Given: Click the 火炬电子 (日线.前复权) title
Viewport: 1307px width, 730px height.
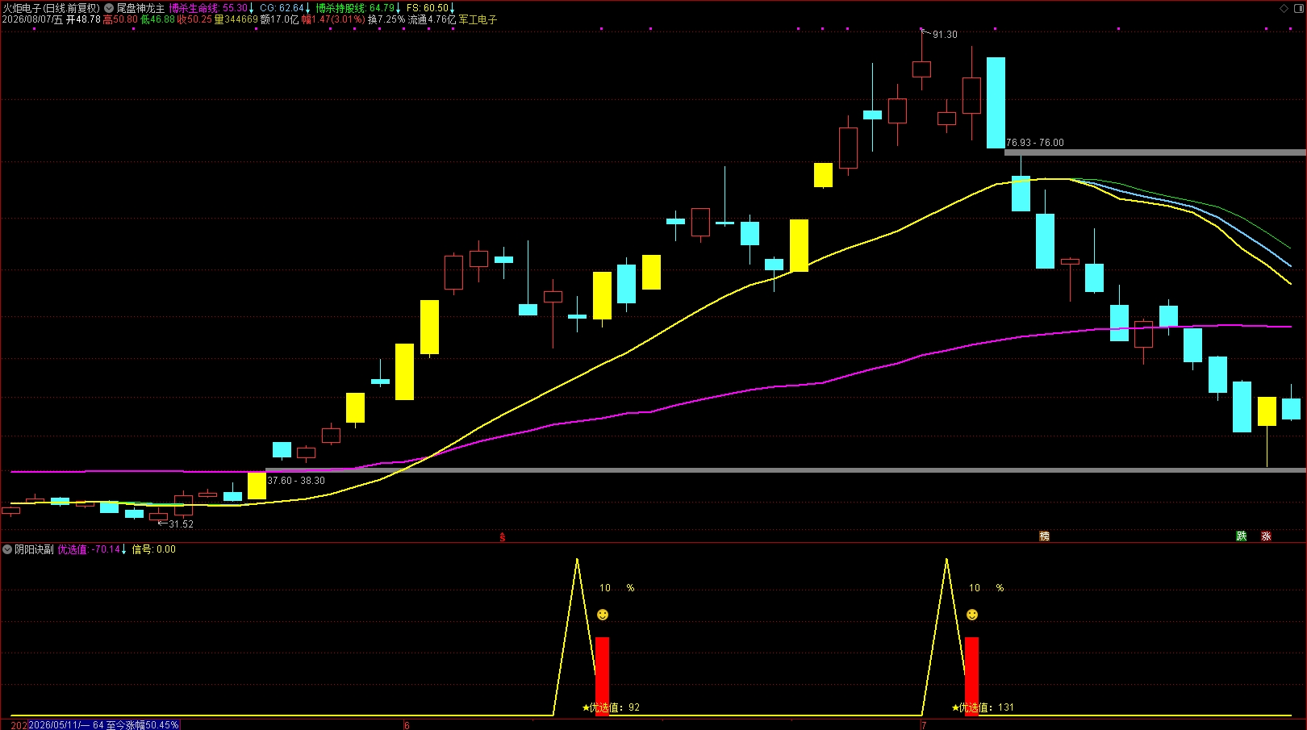Looking at the screenshot, I should pos(52,8).
